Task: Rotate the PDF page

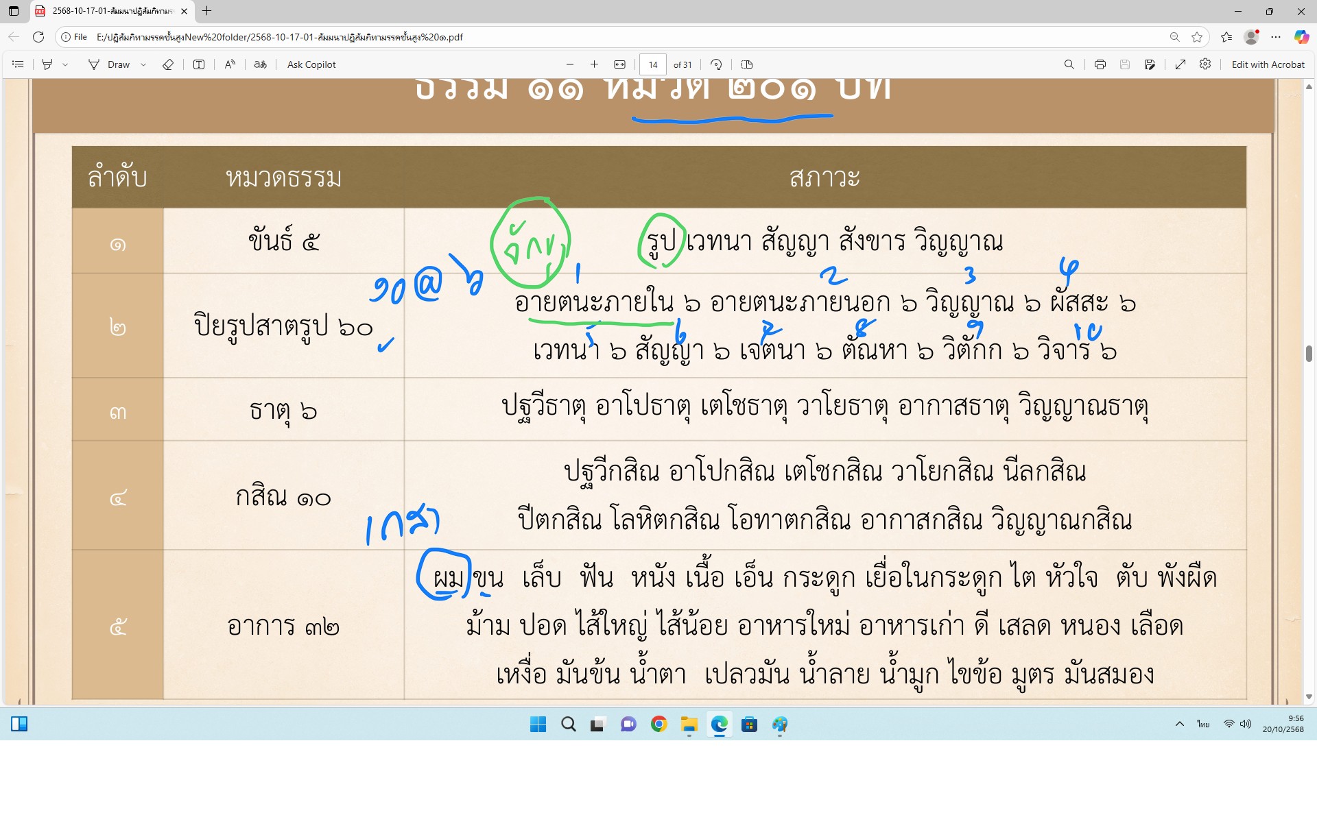Action: coord(716,64)
